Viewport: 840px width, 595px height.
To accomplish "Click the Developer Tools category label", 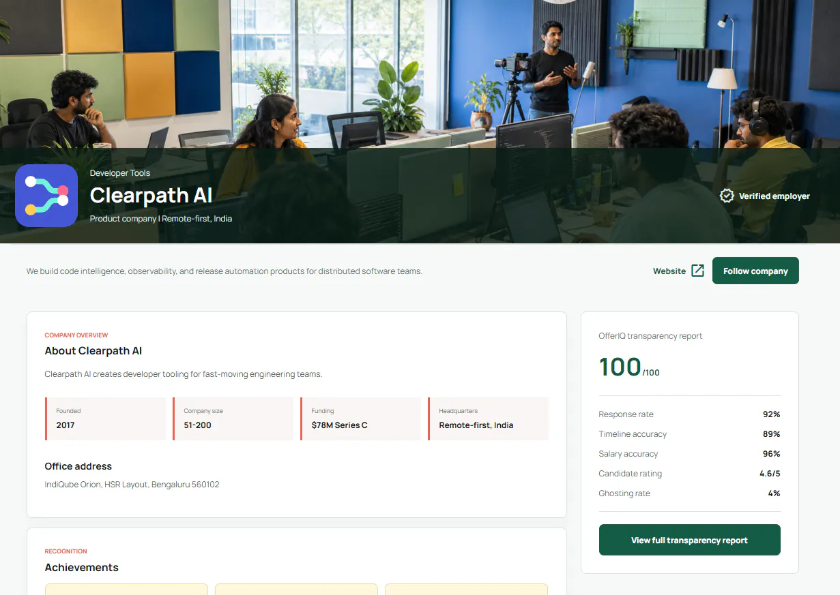I will (x=120, y=173).
